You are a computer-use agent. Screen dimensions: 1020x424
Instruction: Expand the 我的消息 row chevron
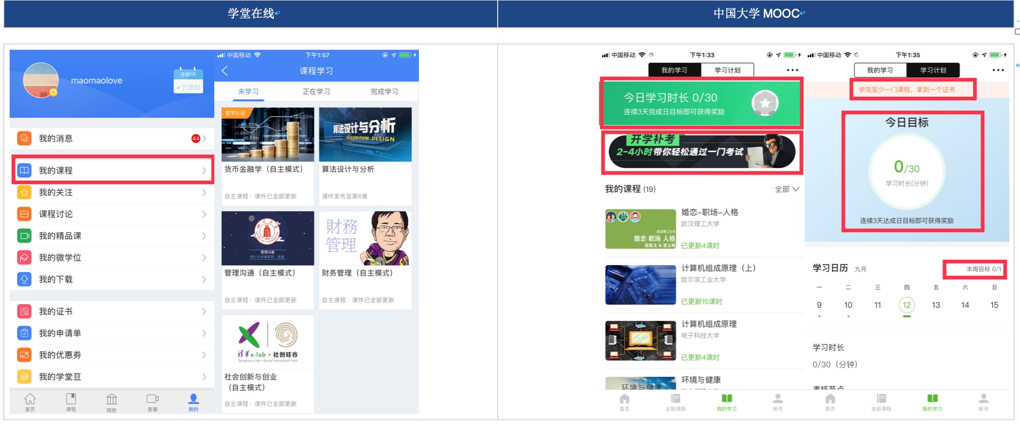[204, 139]
